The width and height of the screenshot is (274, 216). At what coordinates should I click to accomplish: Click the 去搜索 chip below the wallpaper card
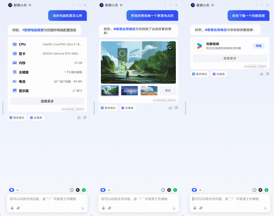click(128, 108)
